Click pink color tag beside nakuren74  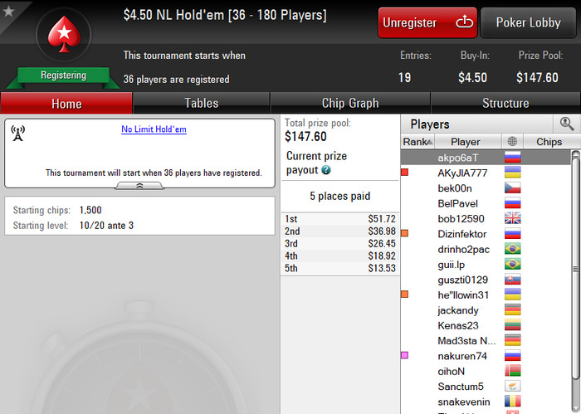(x=405, y=355)
